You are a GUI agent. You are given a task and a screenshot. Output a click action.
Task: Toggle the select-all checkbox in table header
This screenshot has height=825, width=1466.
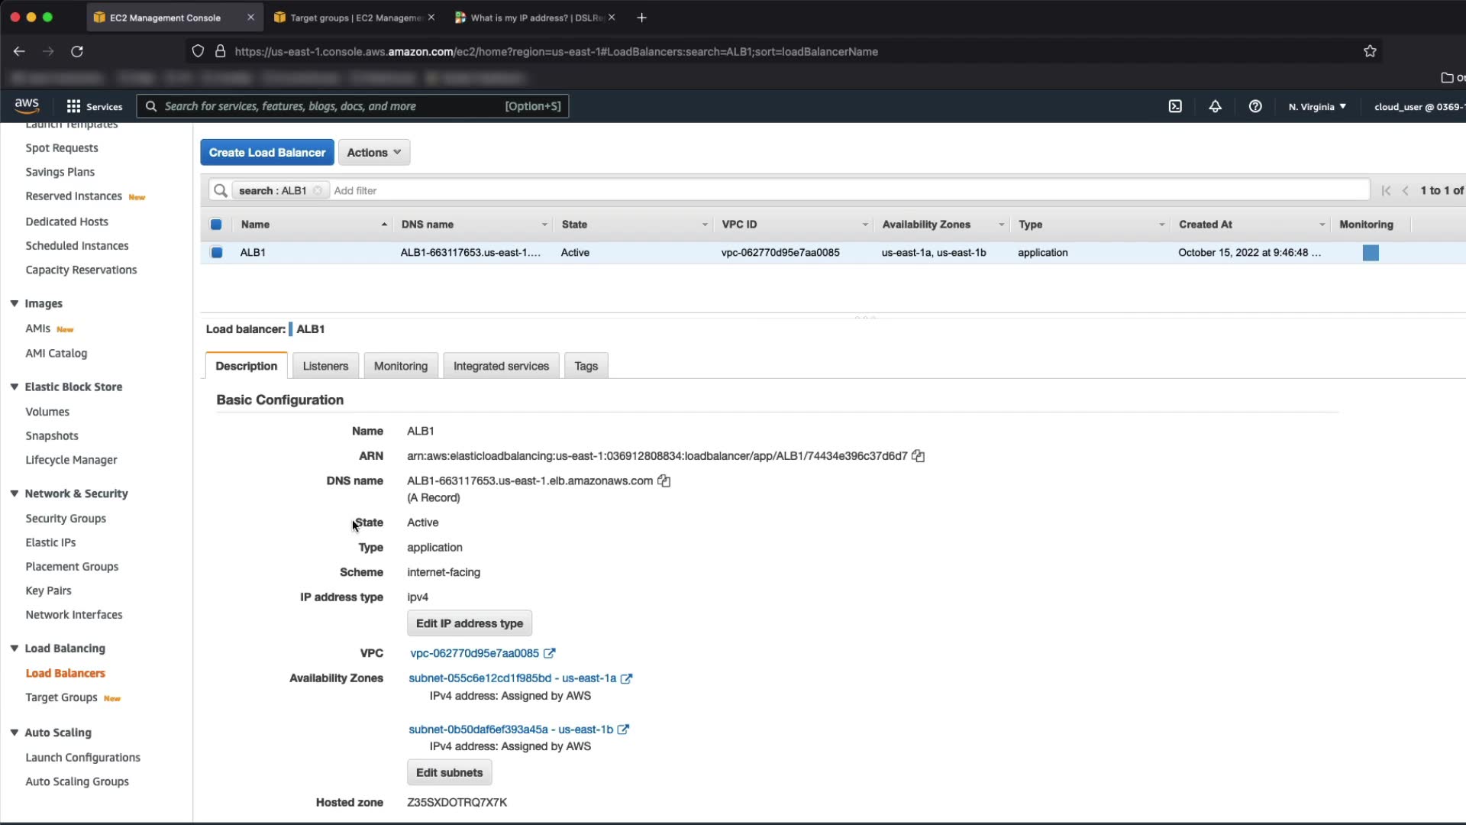tap(216, 225)
